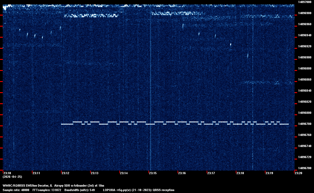The width and height of the screenshot is (314, 193).
Task: Click the (2026-04-25) date label
Action: [12, 177]
